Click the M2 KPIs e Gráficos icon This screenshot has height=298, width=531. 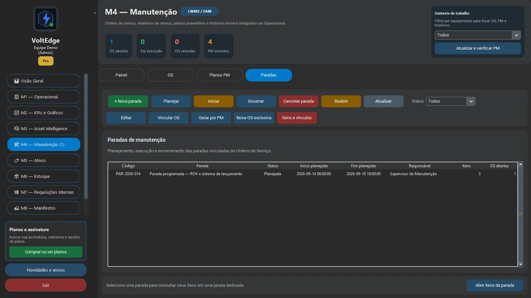pyautogui.click(x=17, y=113)
